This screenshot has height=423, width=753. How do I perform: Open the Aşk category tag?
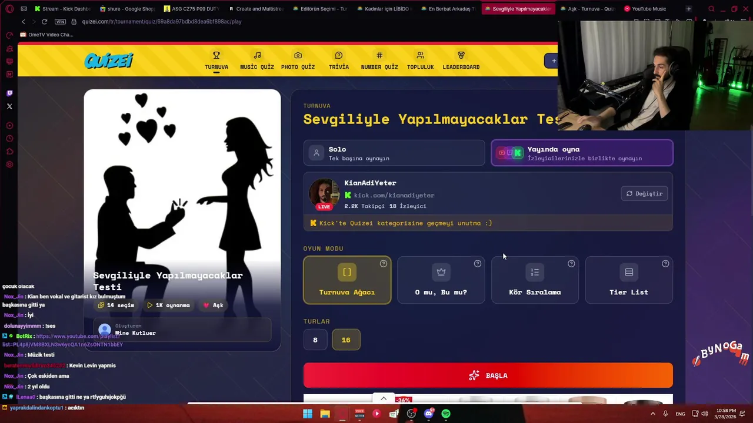(213, 305)
